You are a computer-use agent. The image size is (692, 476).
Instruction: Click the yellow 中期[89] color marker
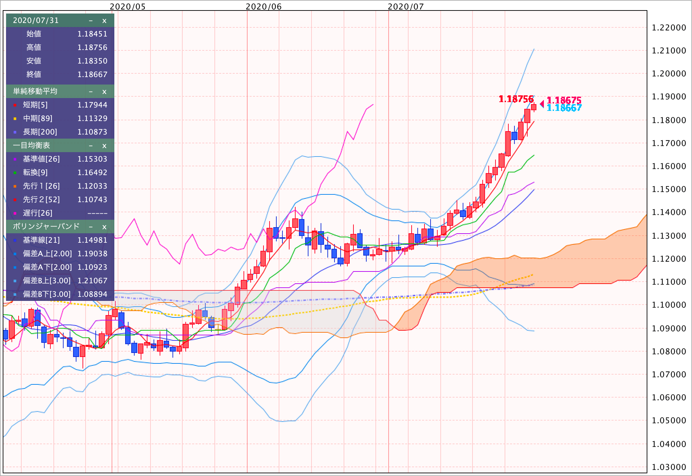tap(15, 119)
